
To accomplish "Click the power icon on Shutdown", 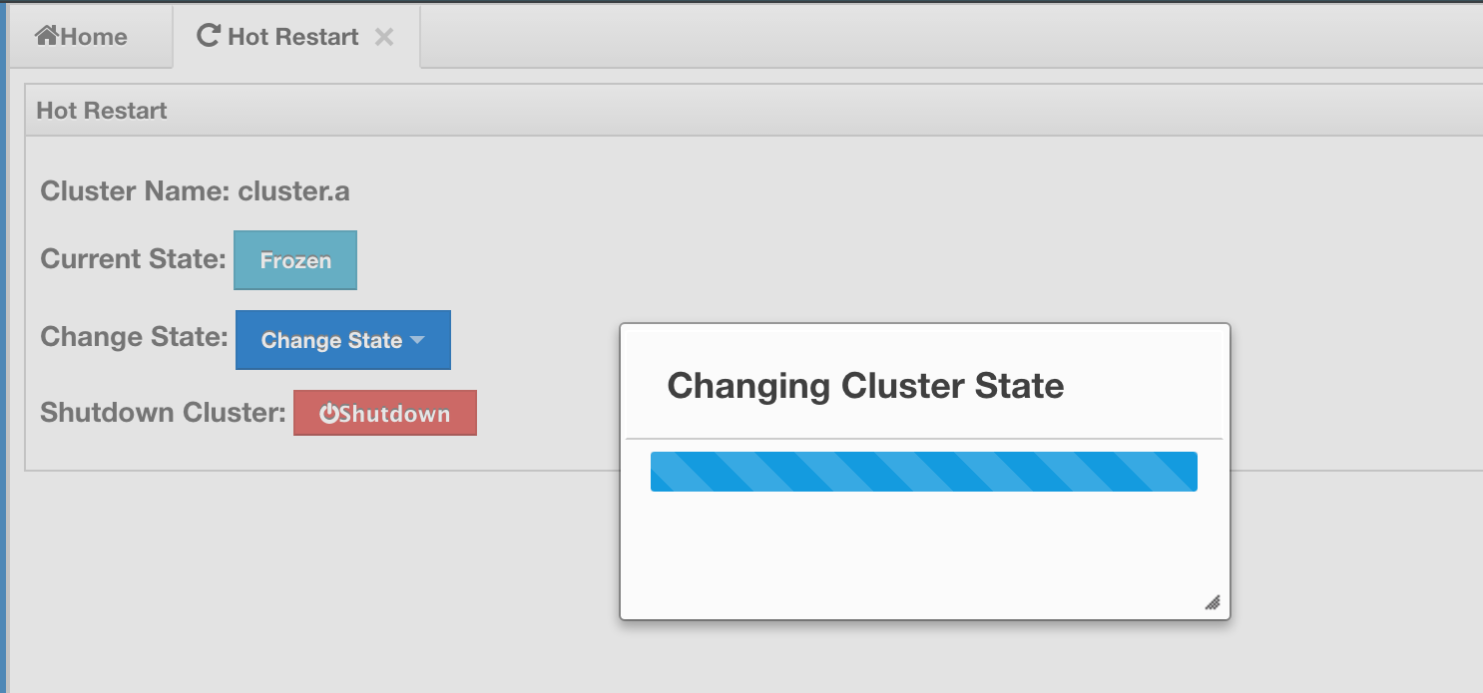I will pos(328,414).
